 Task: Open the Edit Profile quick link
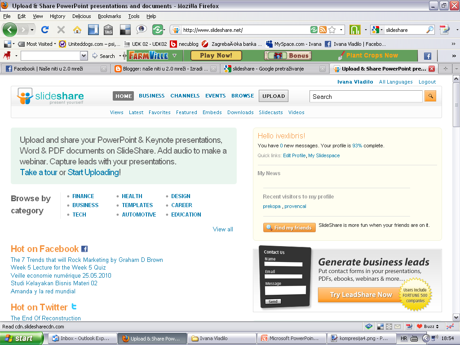(294, 155)
